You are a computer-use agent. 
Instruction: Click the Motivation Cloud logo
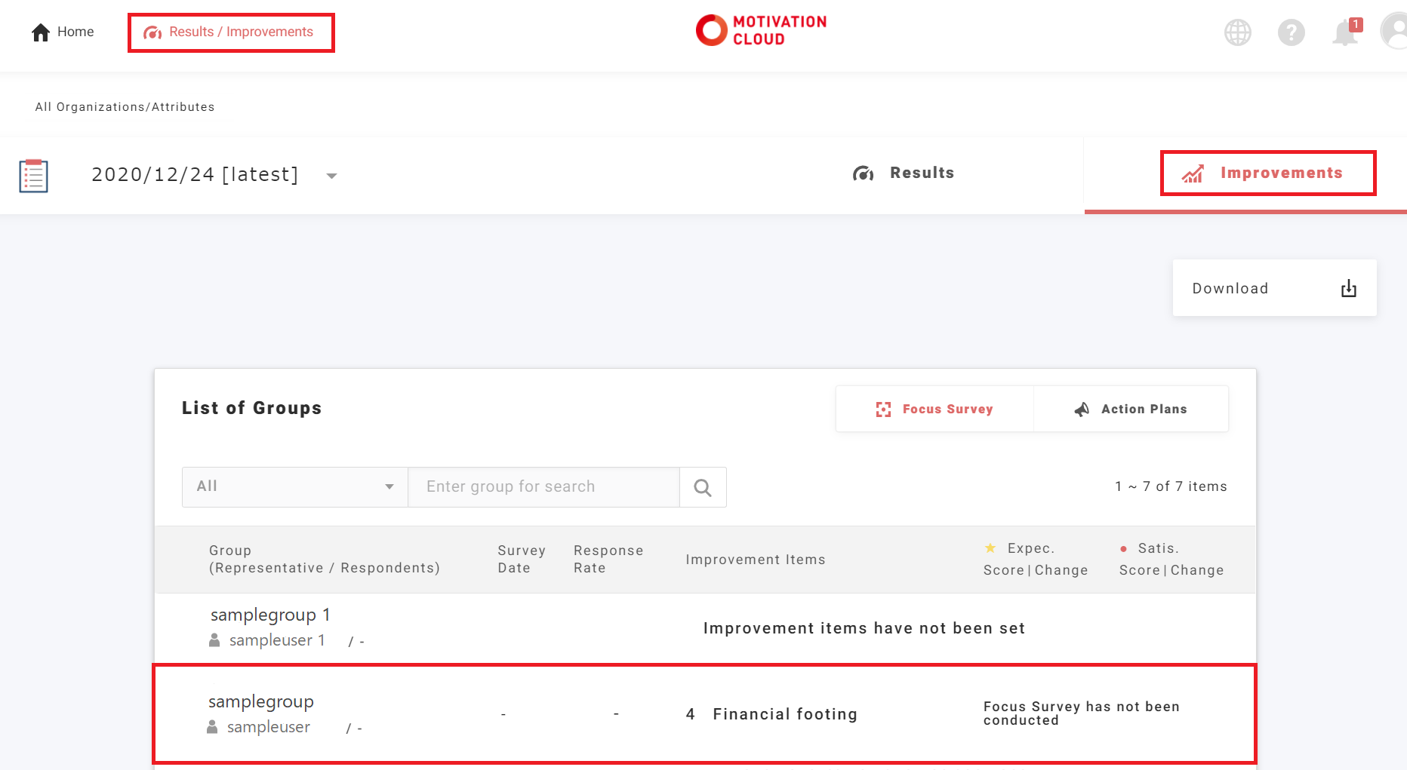click(x=761, y=31)
